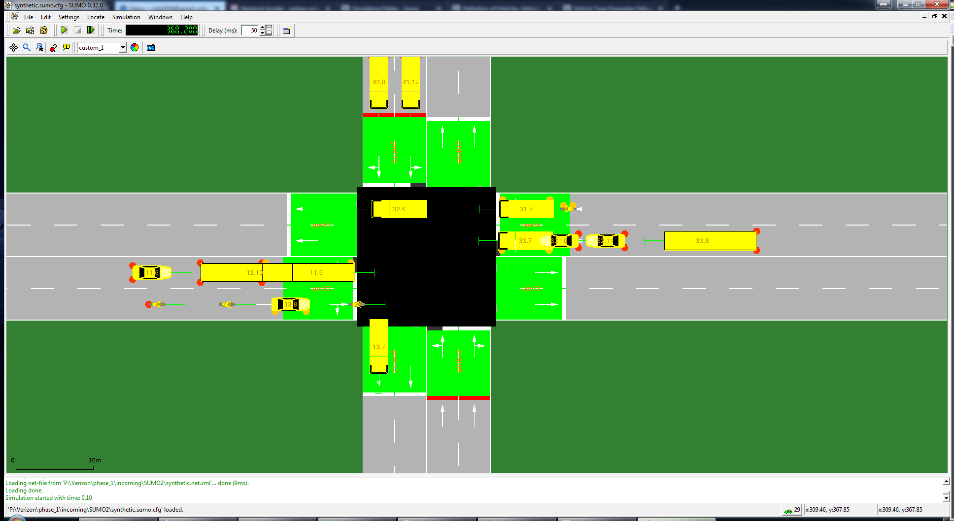Click the double-arrow button in the title bar
The image size is (954, 521).
[x=884, y=4]
